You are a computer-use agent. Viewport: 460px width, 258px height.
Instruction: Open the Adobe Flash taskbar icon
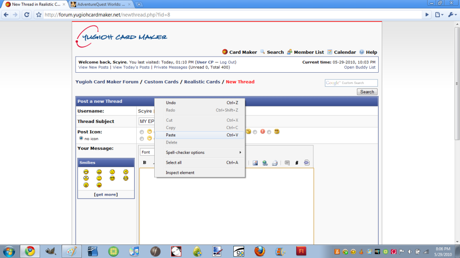[x=301, y=251]
